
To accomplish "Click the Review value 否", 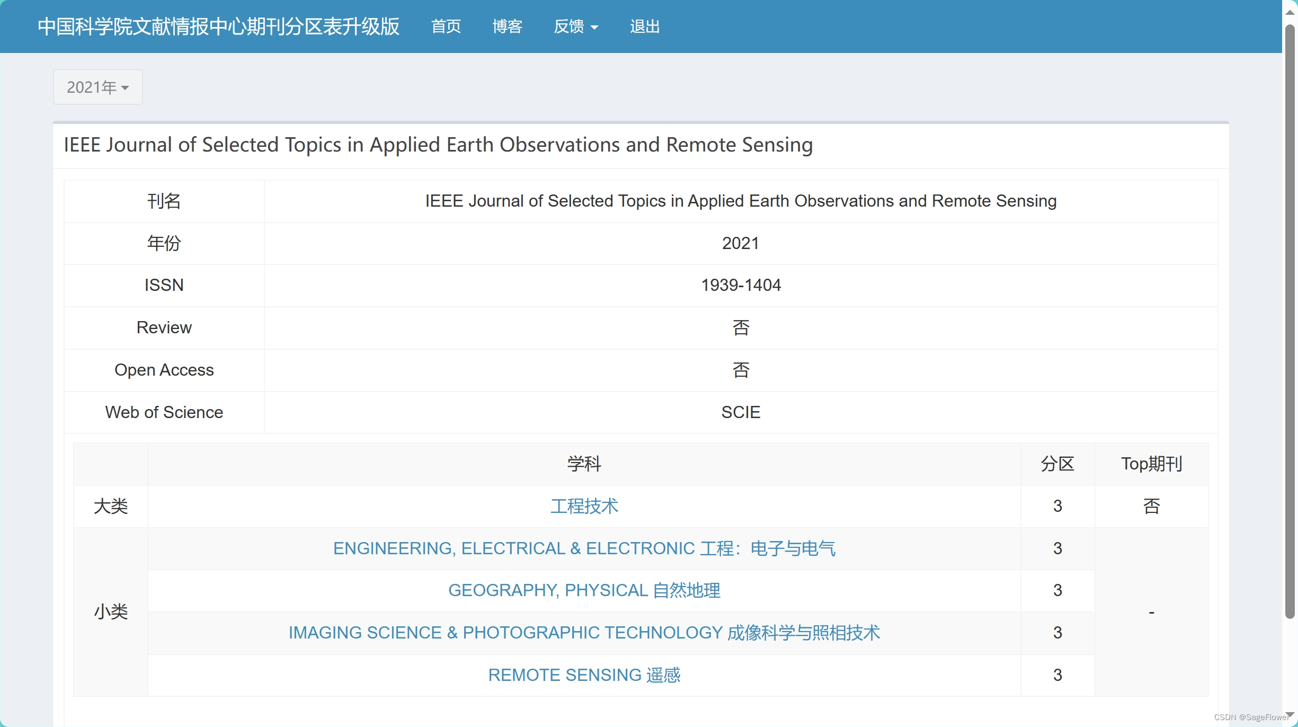I will [x=741, y=327].
